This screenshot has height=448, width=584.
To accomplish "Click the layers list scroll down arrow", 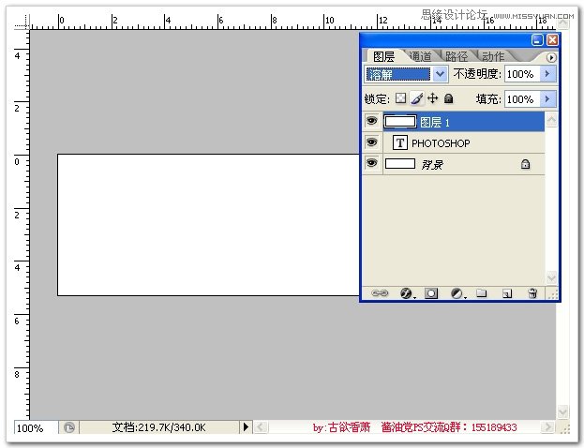I will (551, 277).
